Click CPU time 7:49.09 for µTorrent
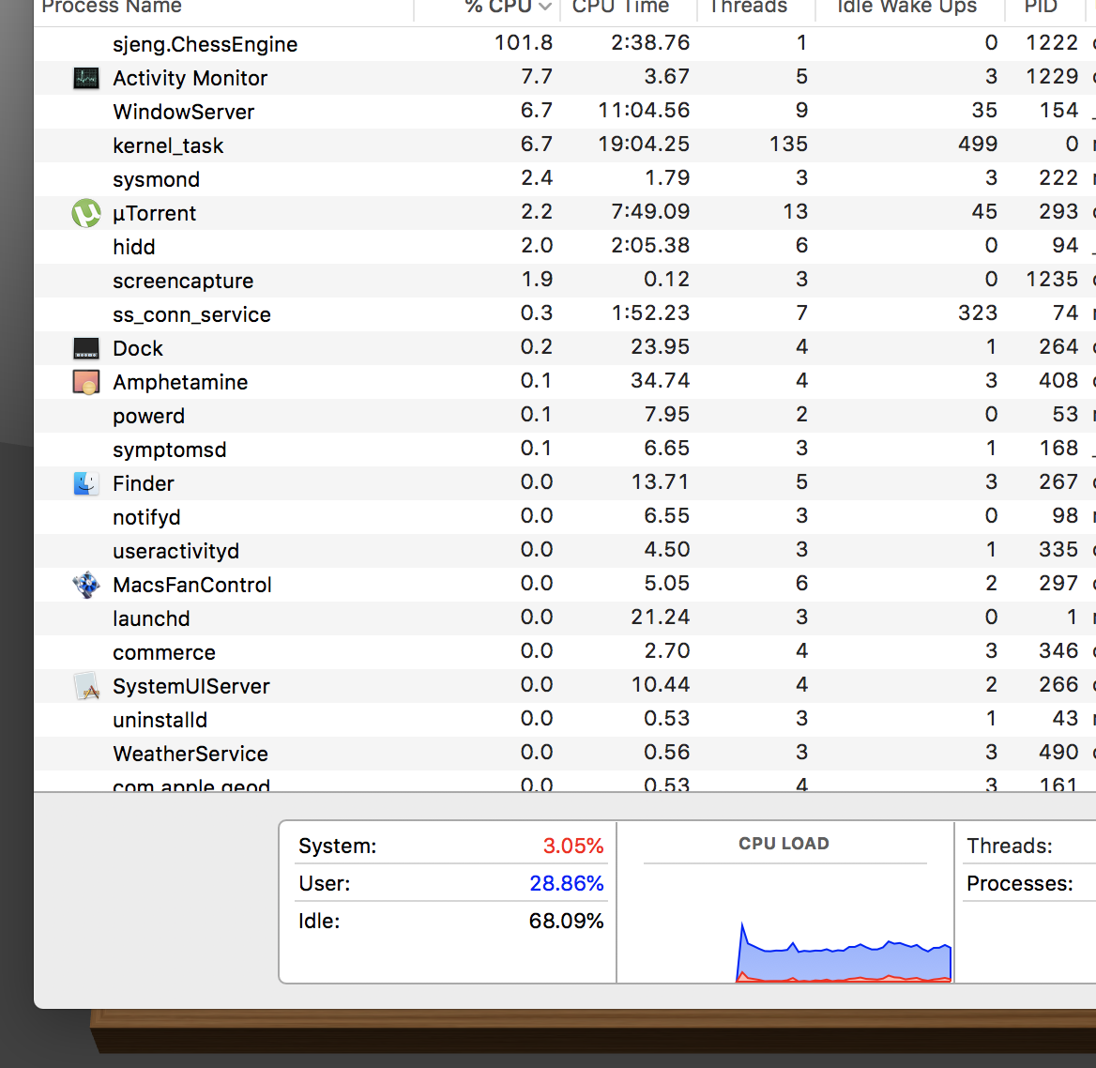Viewport: 1096px width, 1068px height. pos(650,211)
